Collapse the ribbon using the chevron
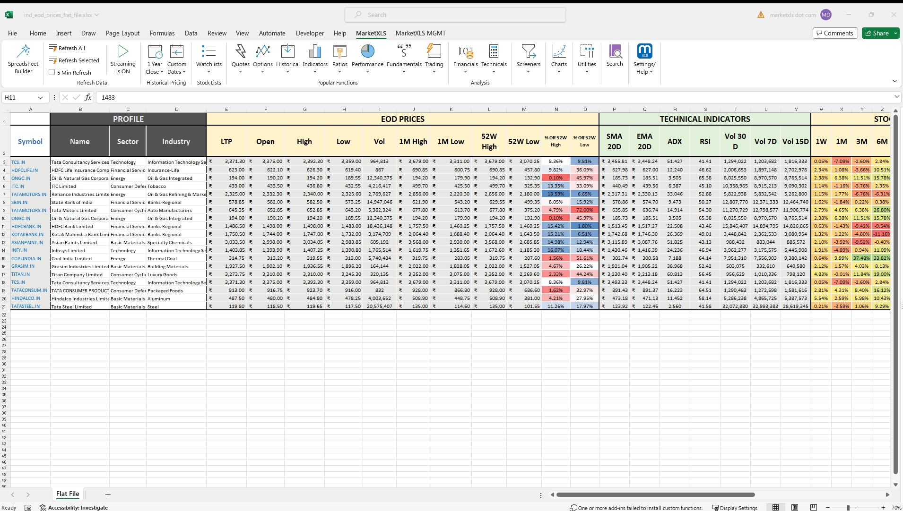The height and width of the screenshot is (511, 903). point(894,81)
